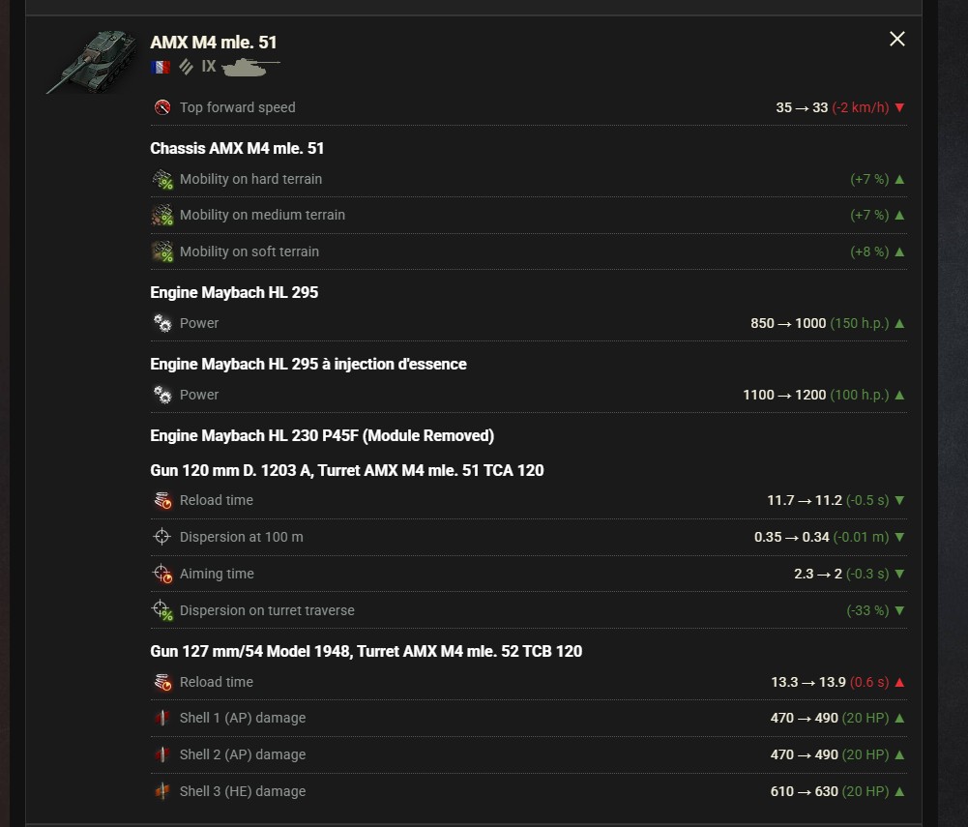This screenshot has width=968, height=827.
Task: Click the Mobility on hard terrain icon
Action: [162, 179]
